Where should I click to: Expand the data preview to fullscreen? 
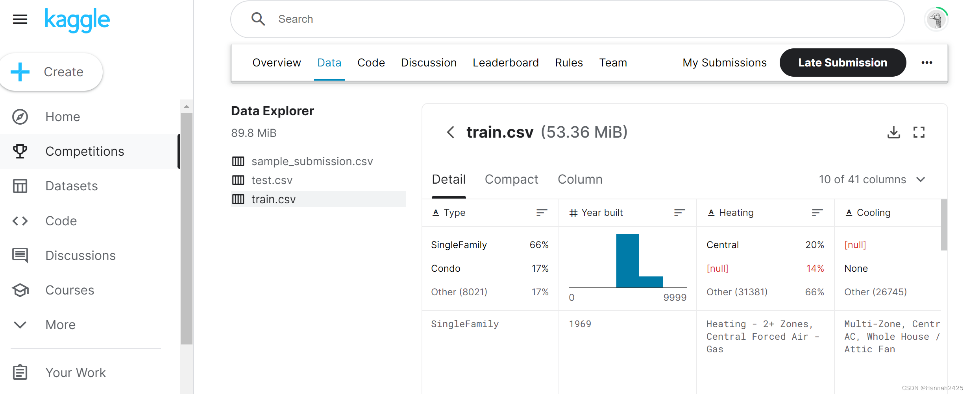coord(919,132)
